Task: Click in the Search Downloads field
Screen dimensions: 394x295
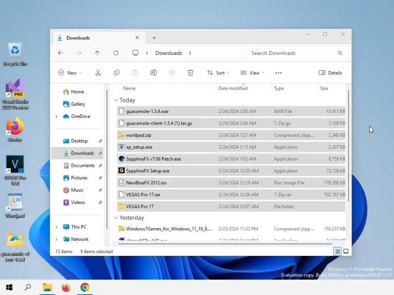Action: 297,53
